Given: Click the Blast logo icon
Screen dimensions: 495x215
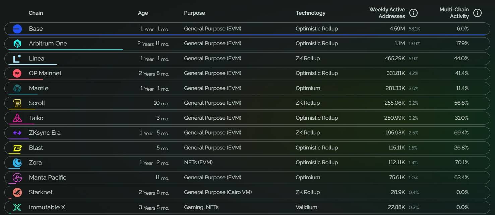Looking at the screenshot, I should click(x=17, y=148).
